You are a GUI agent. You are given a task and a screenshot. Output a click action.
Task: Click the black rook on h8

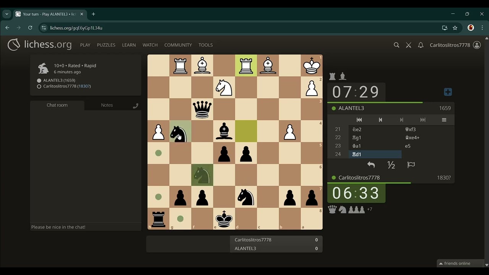pos(159,219)
